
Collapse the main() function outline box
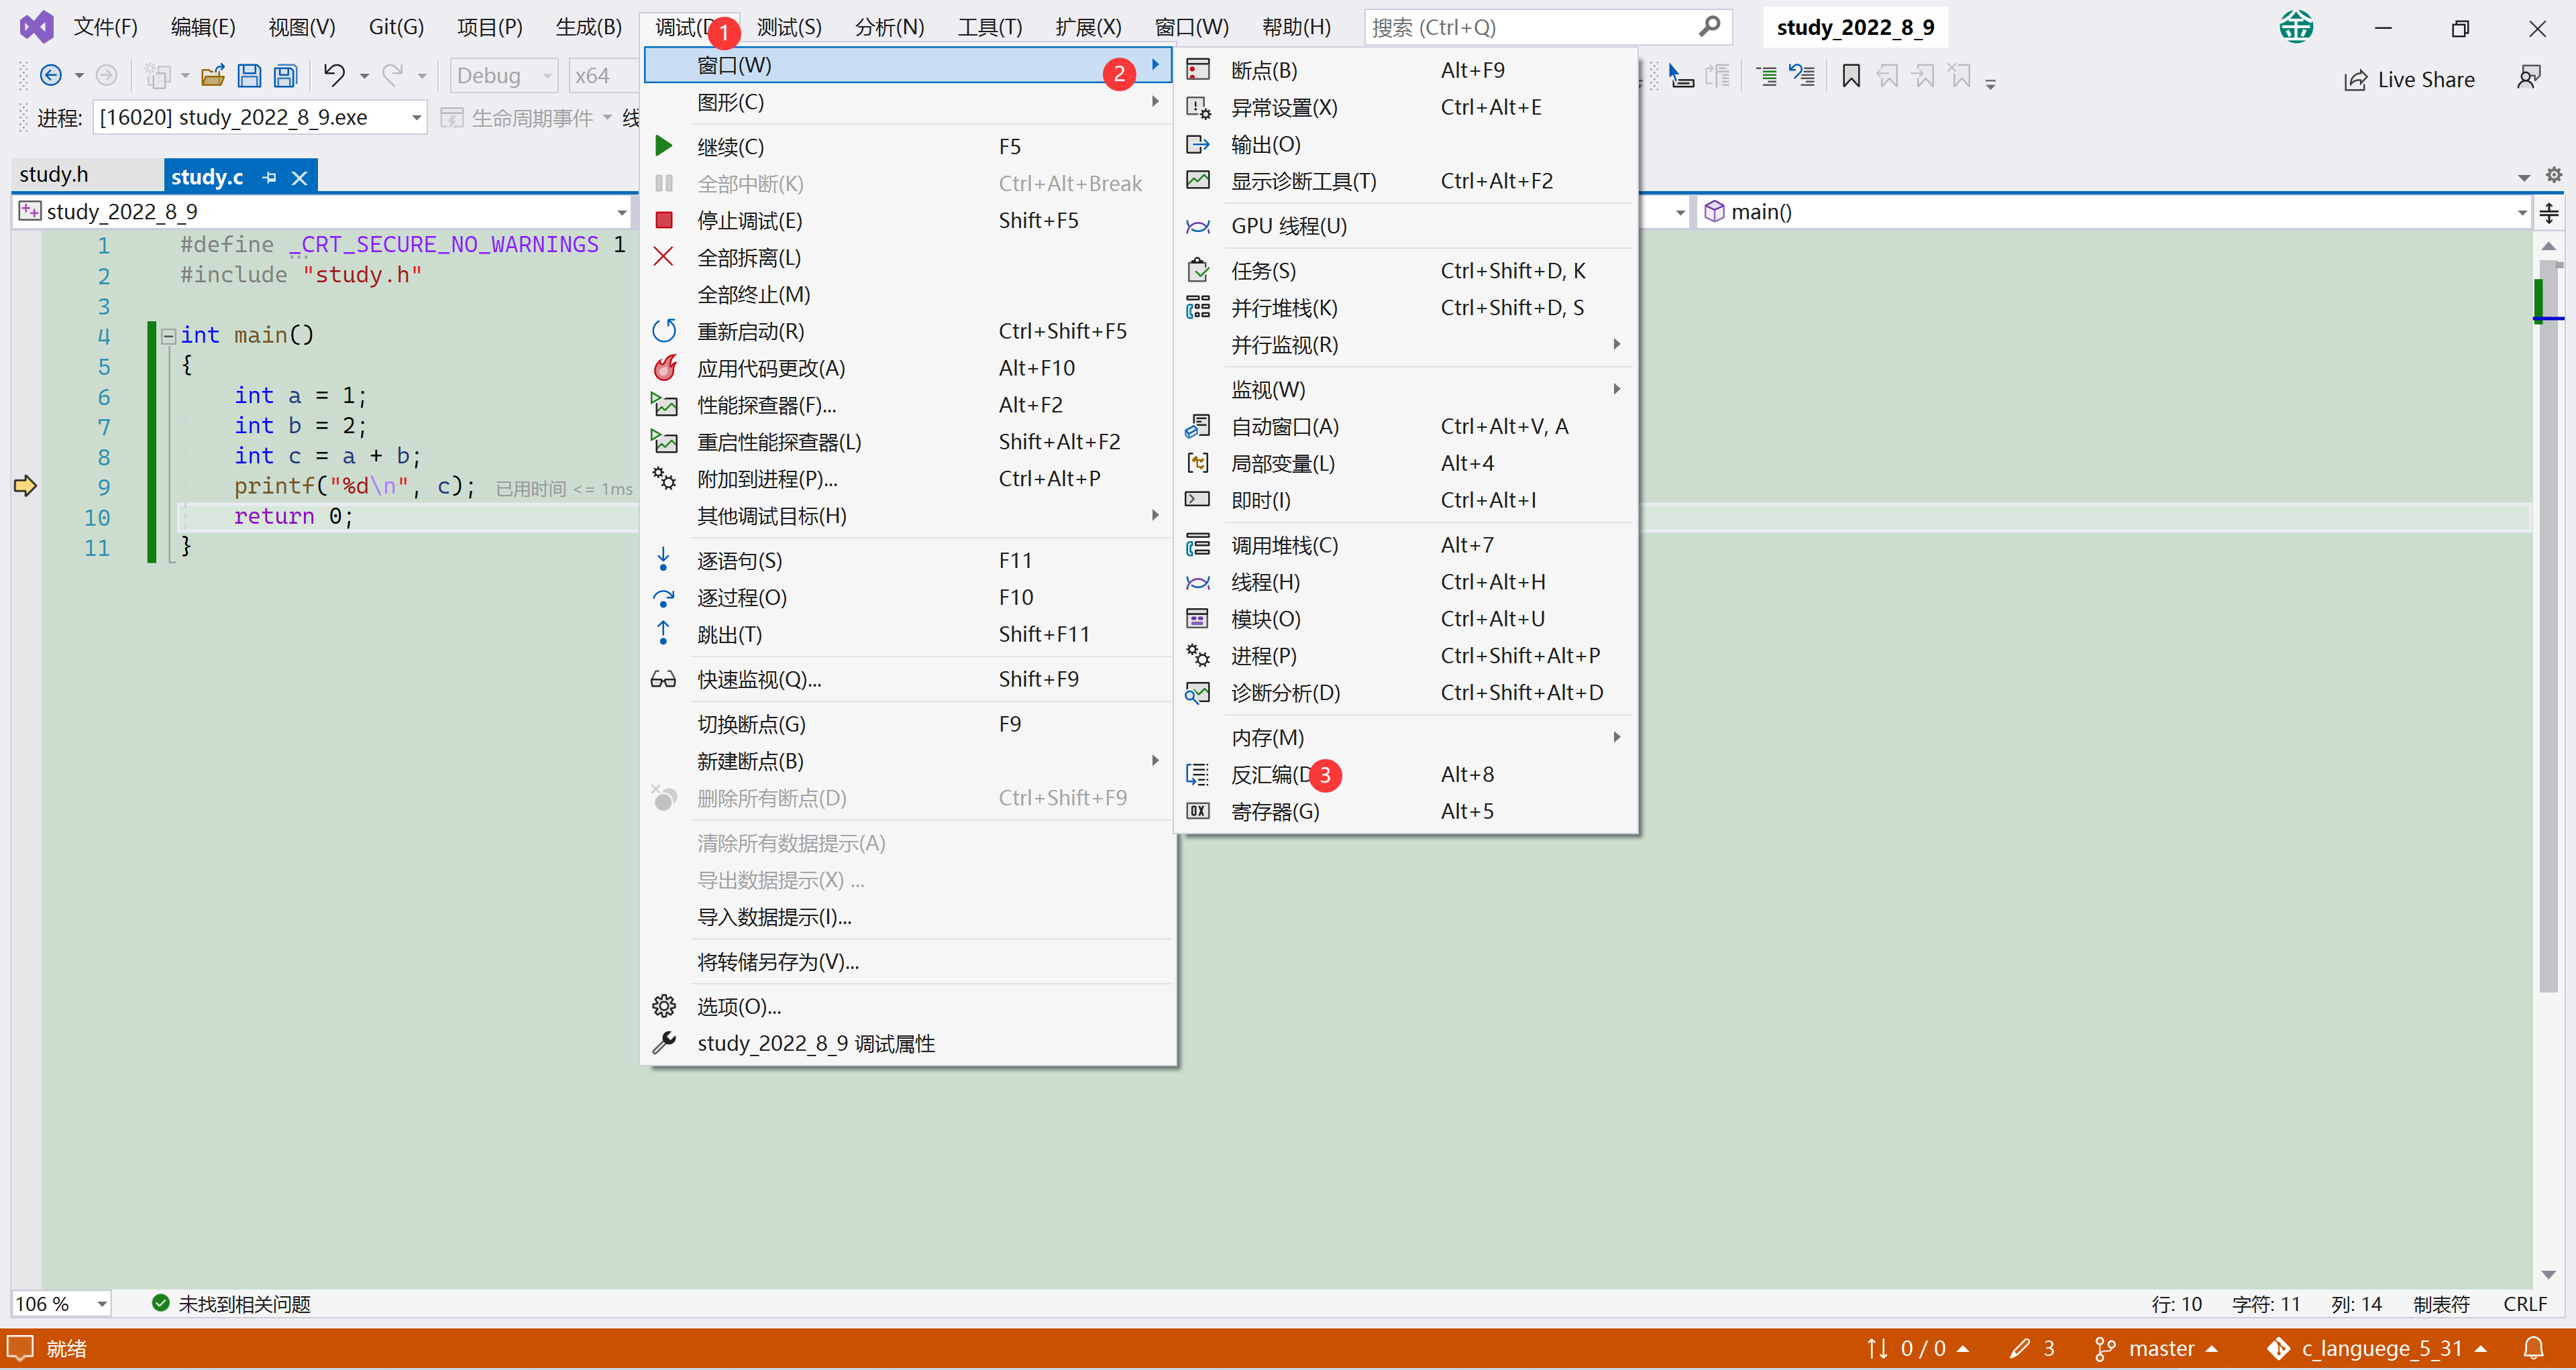[169, 336]
